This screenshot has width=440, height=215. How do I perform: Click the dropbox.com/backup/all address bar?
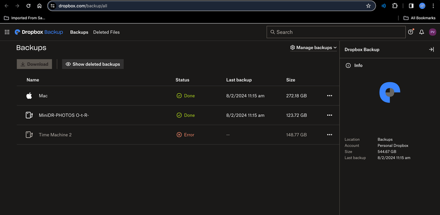pos(212,6)
